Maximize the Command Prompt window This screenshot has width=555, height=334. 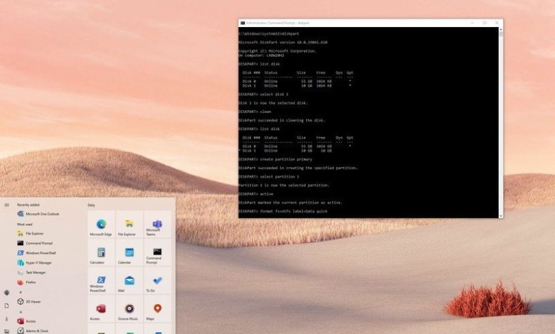point(485,23)
